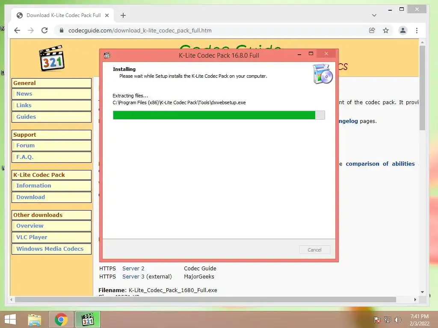Select K-Lite installer taskbar icon
Screen dimensions: 438x328
[87, 319]
